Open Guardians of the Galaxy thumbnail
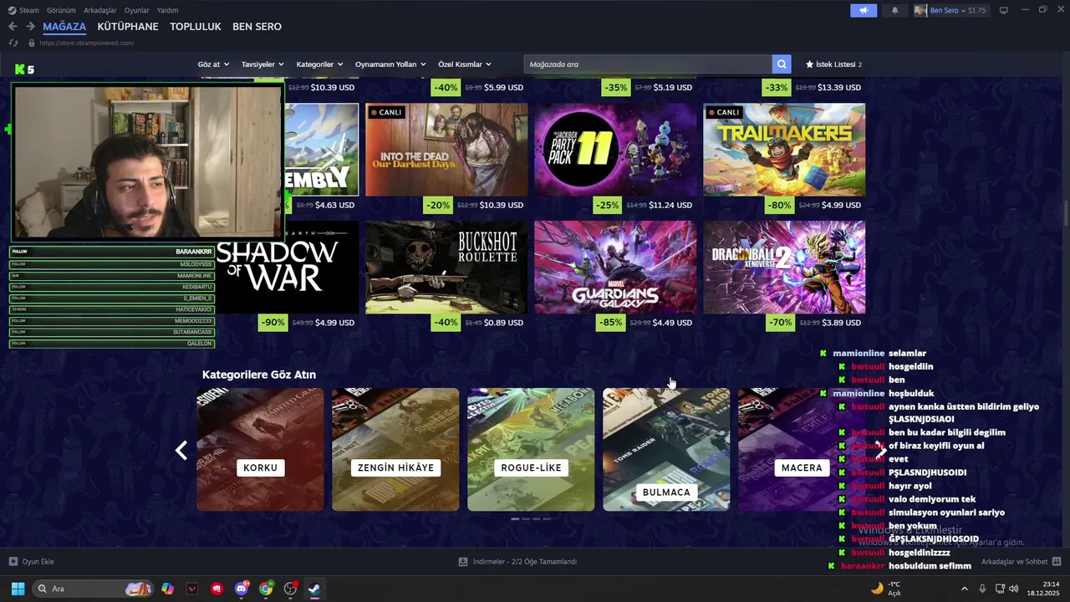1070x602 pixels. coord(615,268)
